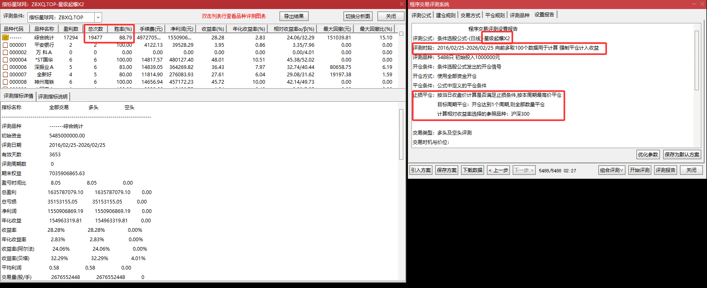The height and width of the screenshot is (288, 707).
Task: Click 保存为默认方案 button
Action: (x=682, y=155)
